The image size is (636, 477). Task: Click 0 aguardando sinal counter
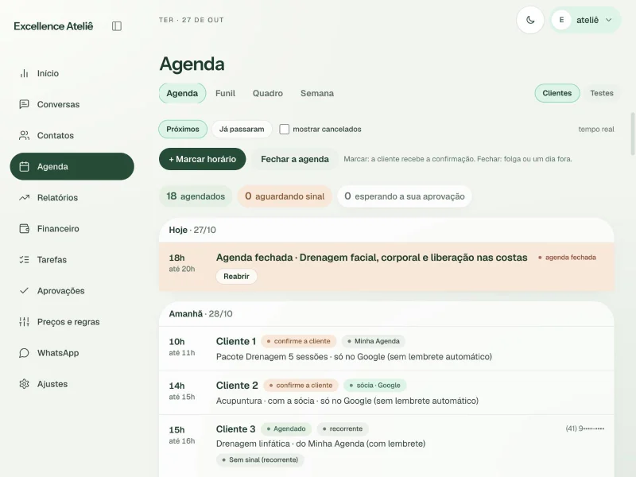tap(285, 196)
